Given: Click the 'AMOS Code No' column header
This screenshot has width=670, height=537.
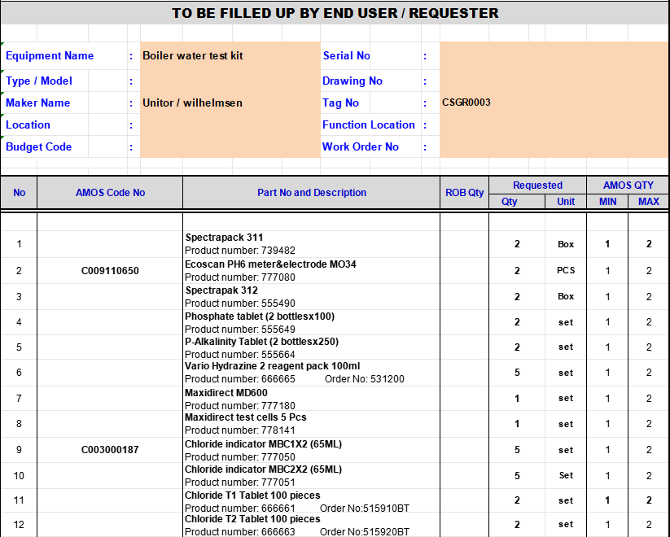Looking at the screenshot, I should click(110, 193).
